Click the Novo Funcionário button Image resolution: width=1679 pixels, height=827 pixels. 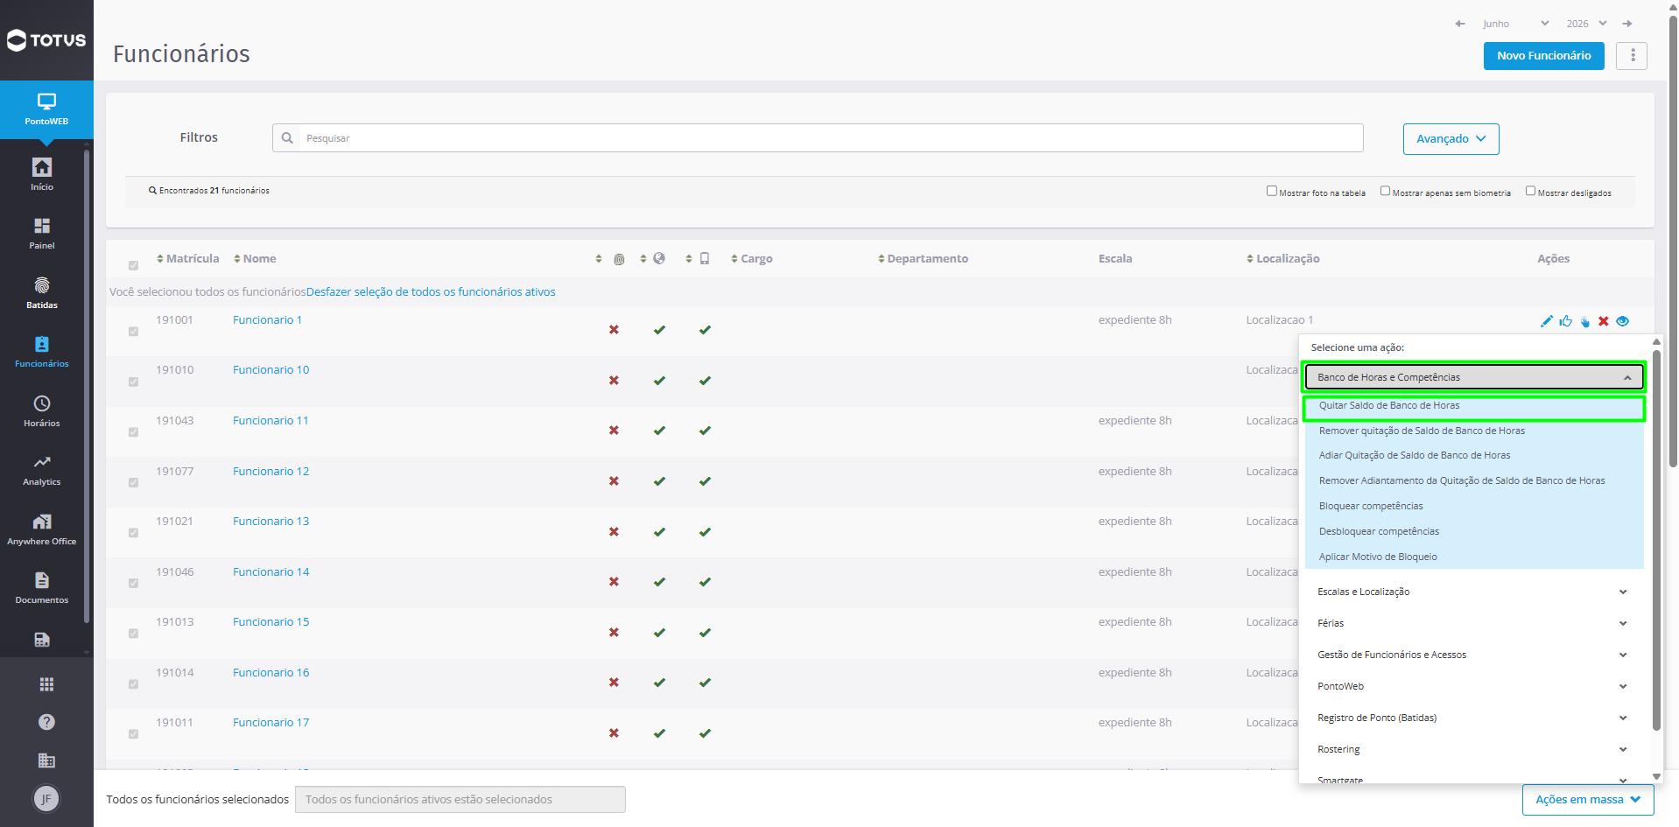point(1543,55)
